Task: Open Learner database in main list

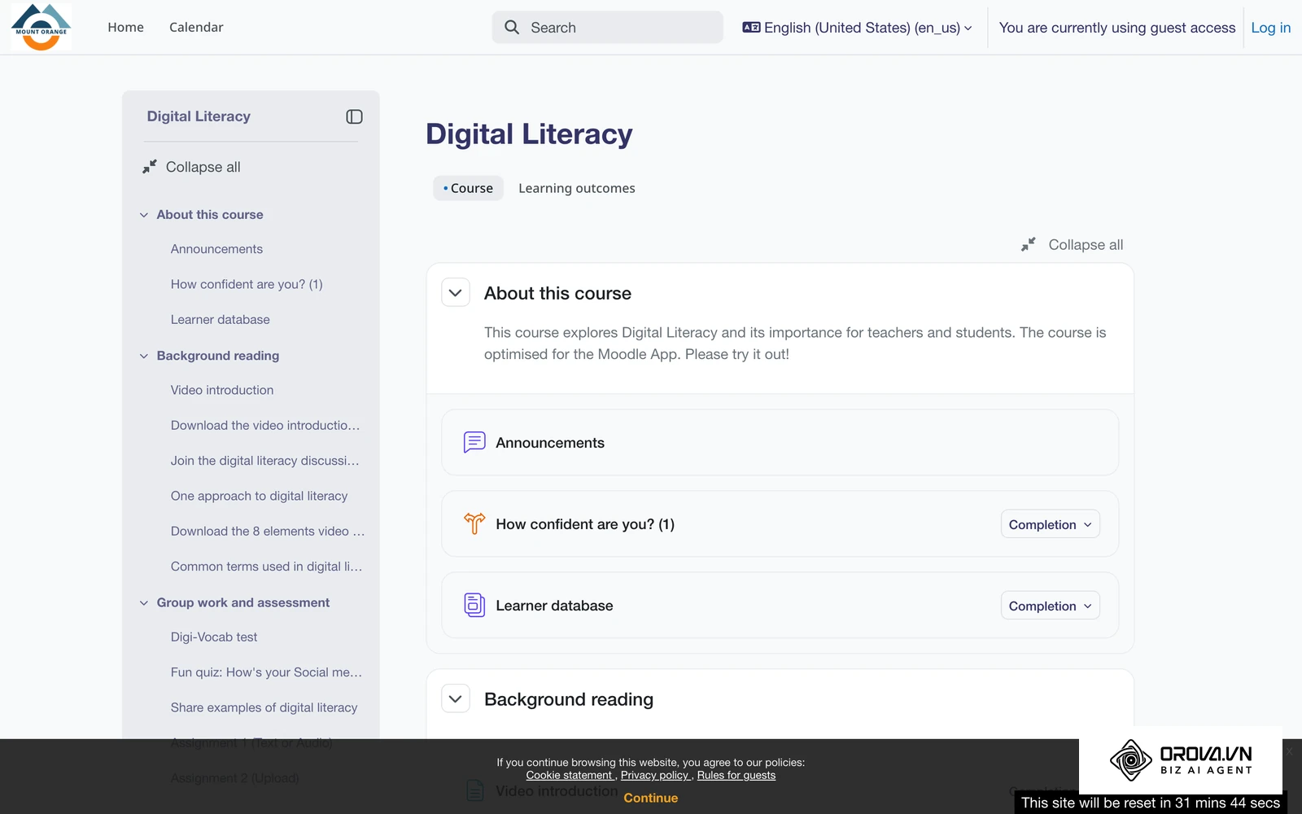Action: click(554, 606)
